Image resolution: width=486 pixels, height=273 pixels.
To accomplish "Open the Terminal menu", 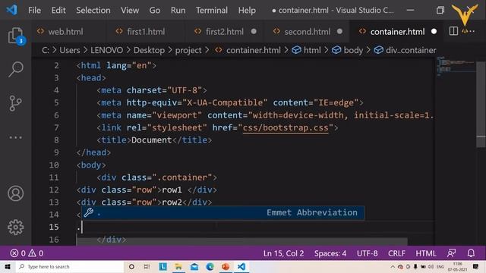I will pyautogui.click(x=212, y=10).
